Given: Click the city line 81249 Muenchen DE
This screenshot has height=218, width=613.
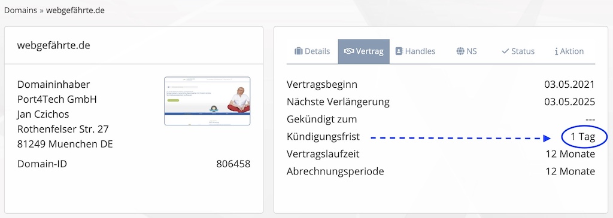Looking at the screenshot, I should (65, 144).
